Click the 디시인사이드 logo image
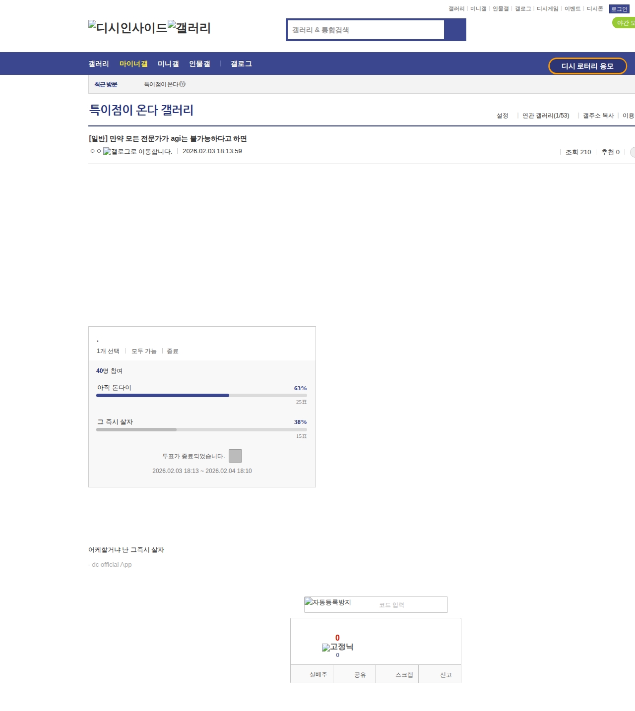The width and height of the screenshot is (635, 711). tap(127, 28)
